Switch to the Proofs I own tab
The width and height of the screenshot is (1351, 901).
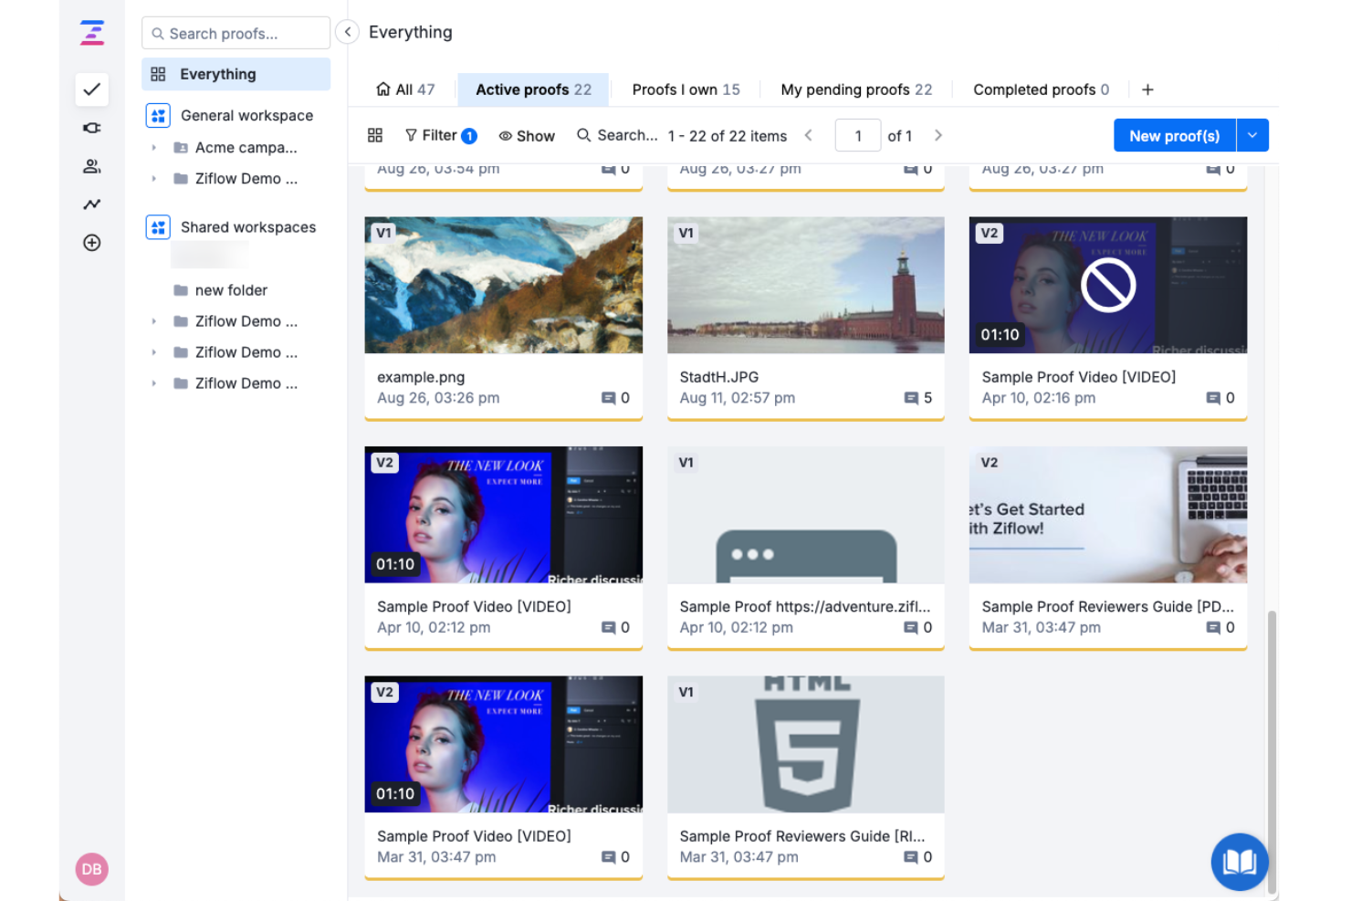point(686,89)
